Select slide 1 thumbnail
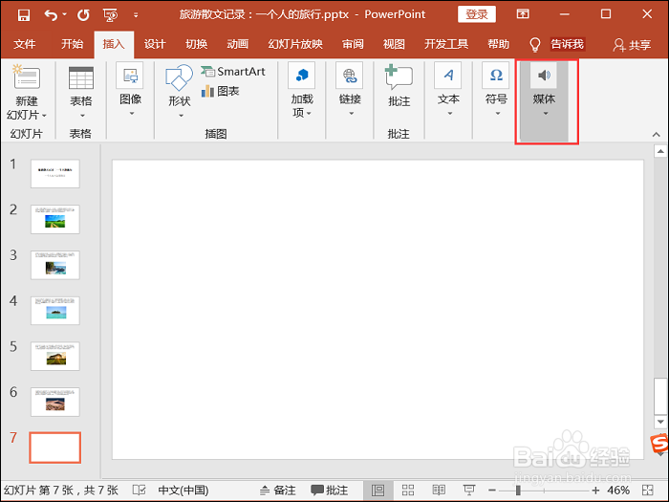 (x=55, y=174)
